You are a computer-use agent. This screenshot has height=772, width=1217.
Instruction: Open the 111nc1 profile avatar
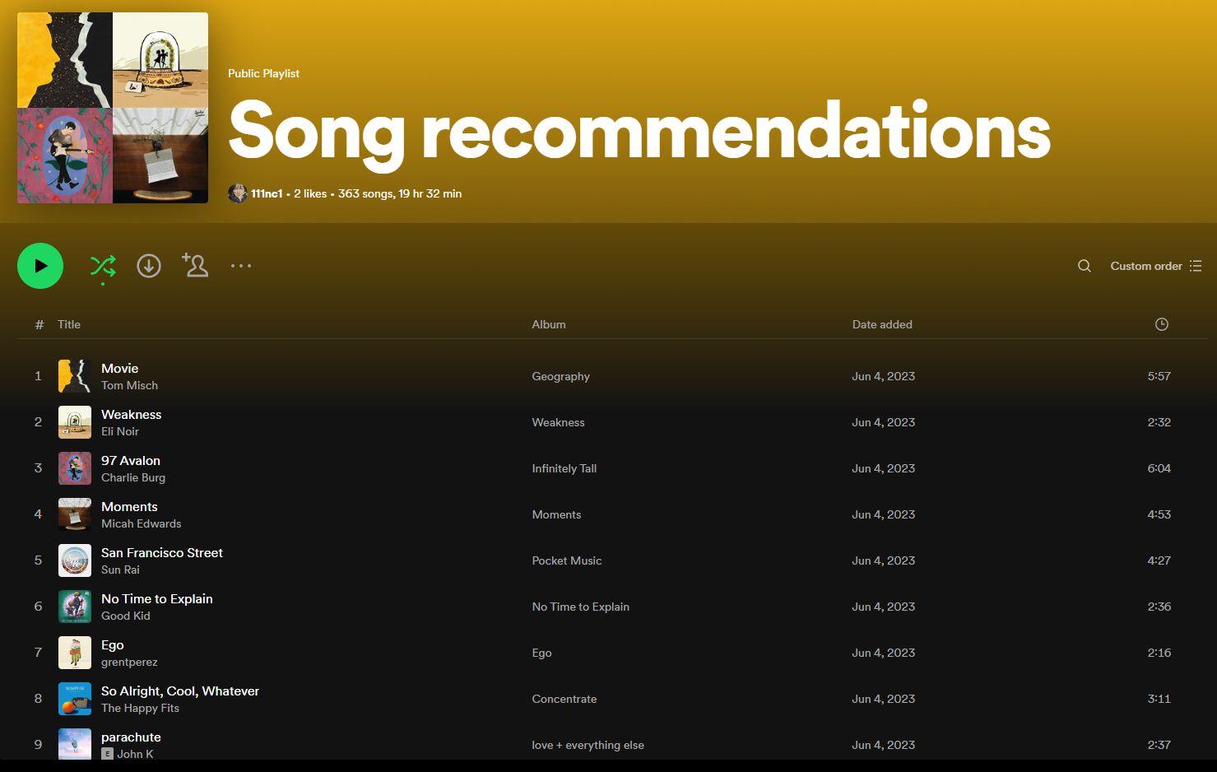coord(238,193)
